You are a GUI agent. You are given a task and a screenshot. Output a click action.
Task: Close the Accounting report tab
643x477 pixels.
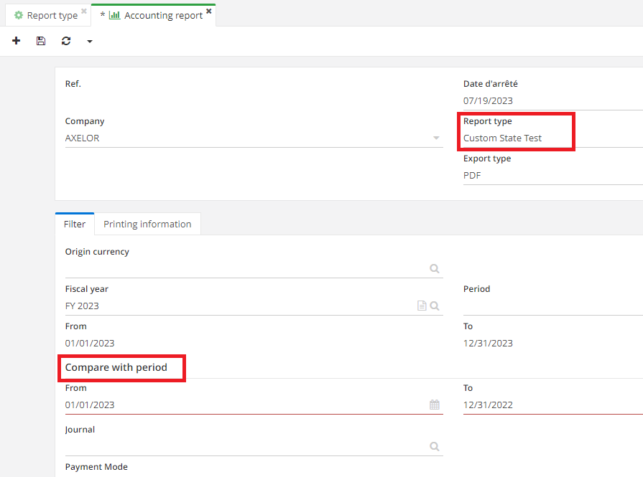coord(209,11)
